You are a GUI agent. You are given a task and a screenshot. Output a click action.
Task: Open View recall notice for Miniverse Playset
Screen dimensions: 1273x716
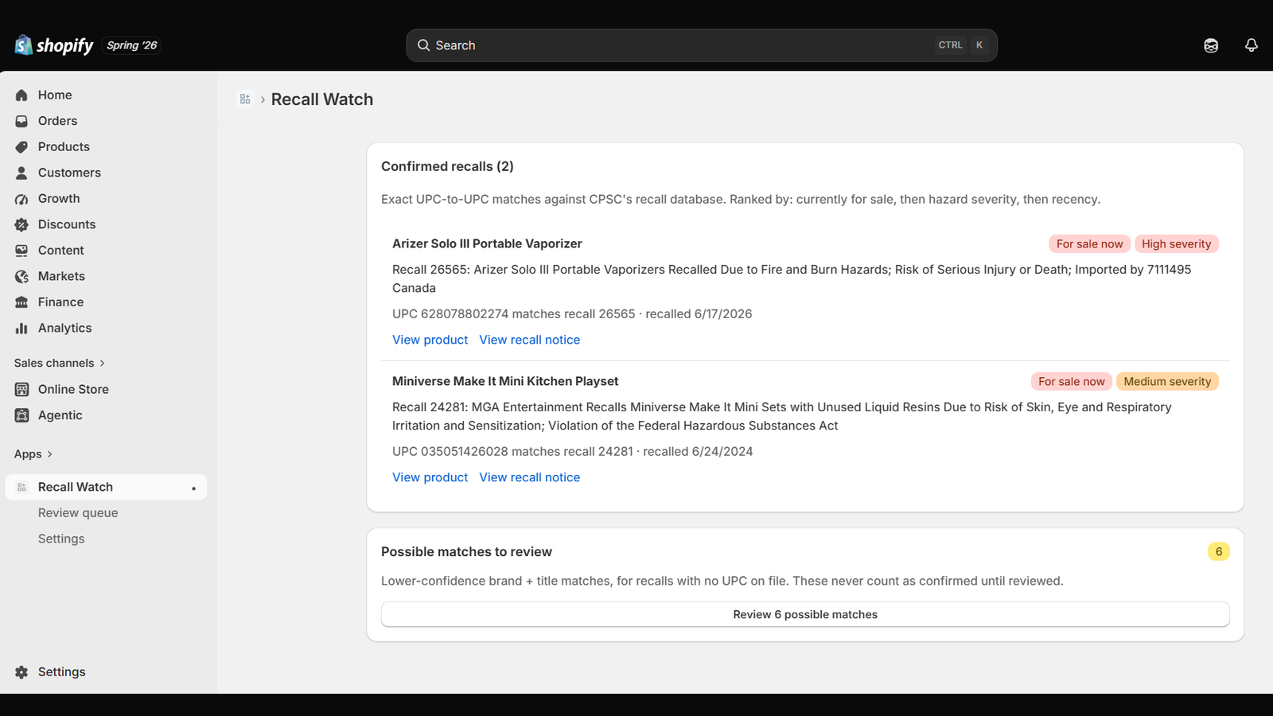(530, 477)
